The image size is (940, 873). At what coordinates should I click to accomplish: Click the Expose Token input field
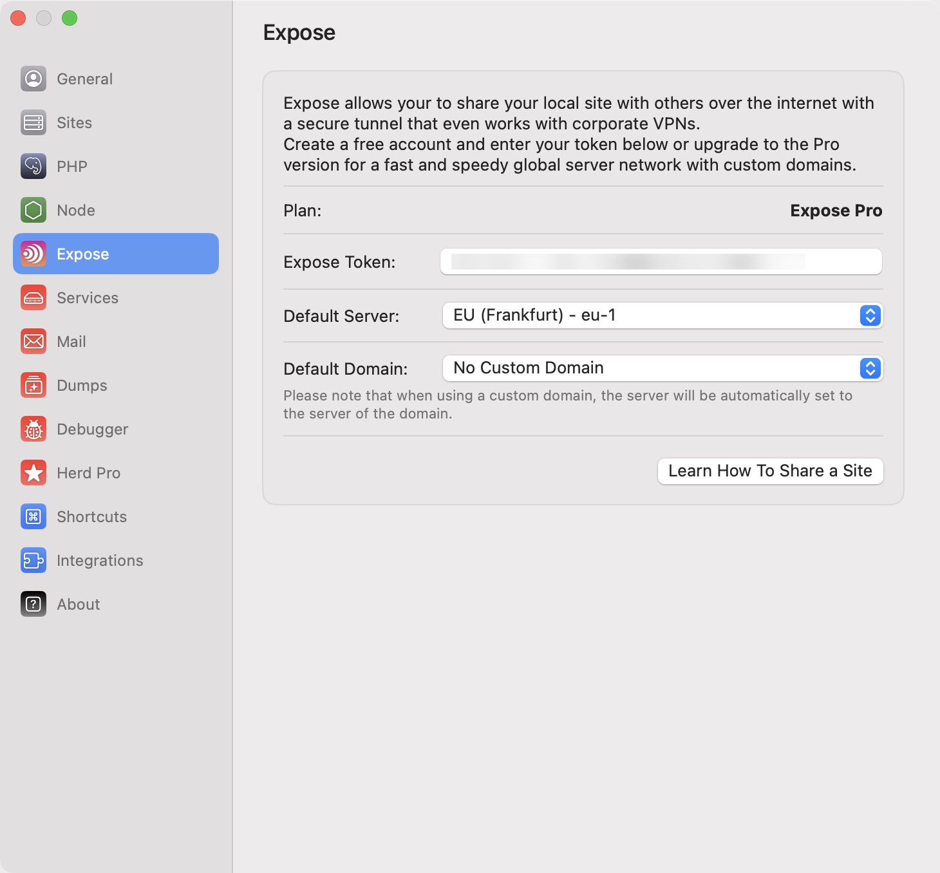pos(661,261)
